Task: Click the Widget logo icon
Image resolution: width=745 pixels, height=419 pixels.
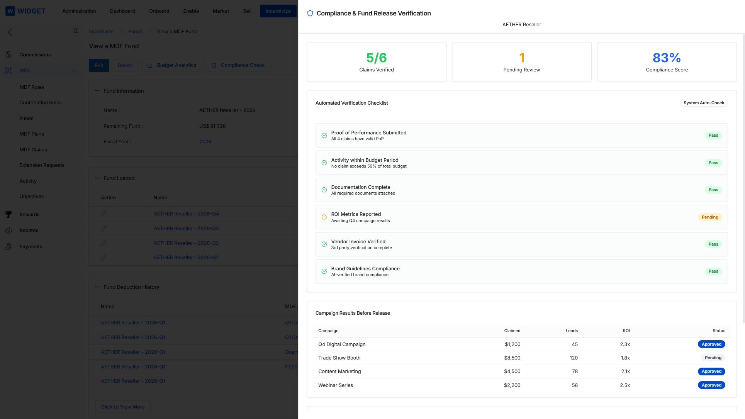Action: (10, 11)
